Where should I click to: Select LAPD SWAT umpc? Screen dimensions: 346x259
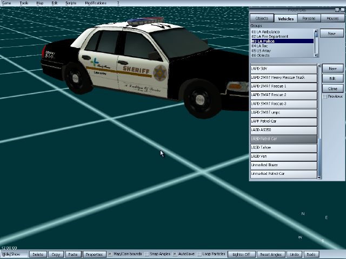pos(283,113)
